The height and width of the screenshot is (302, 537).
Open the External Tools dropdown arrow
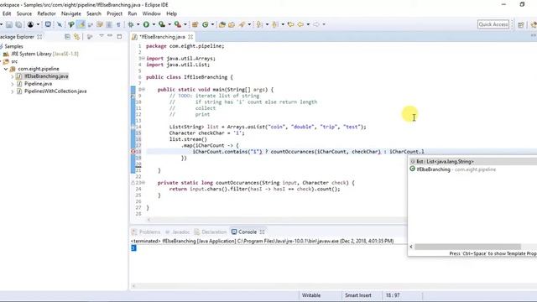185,24
